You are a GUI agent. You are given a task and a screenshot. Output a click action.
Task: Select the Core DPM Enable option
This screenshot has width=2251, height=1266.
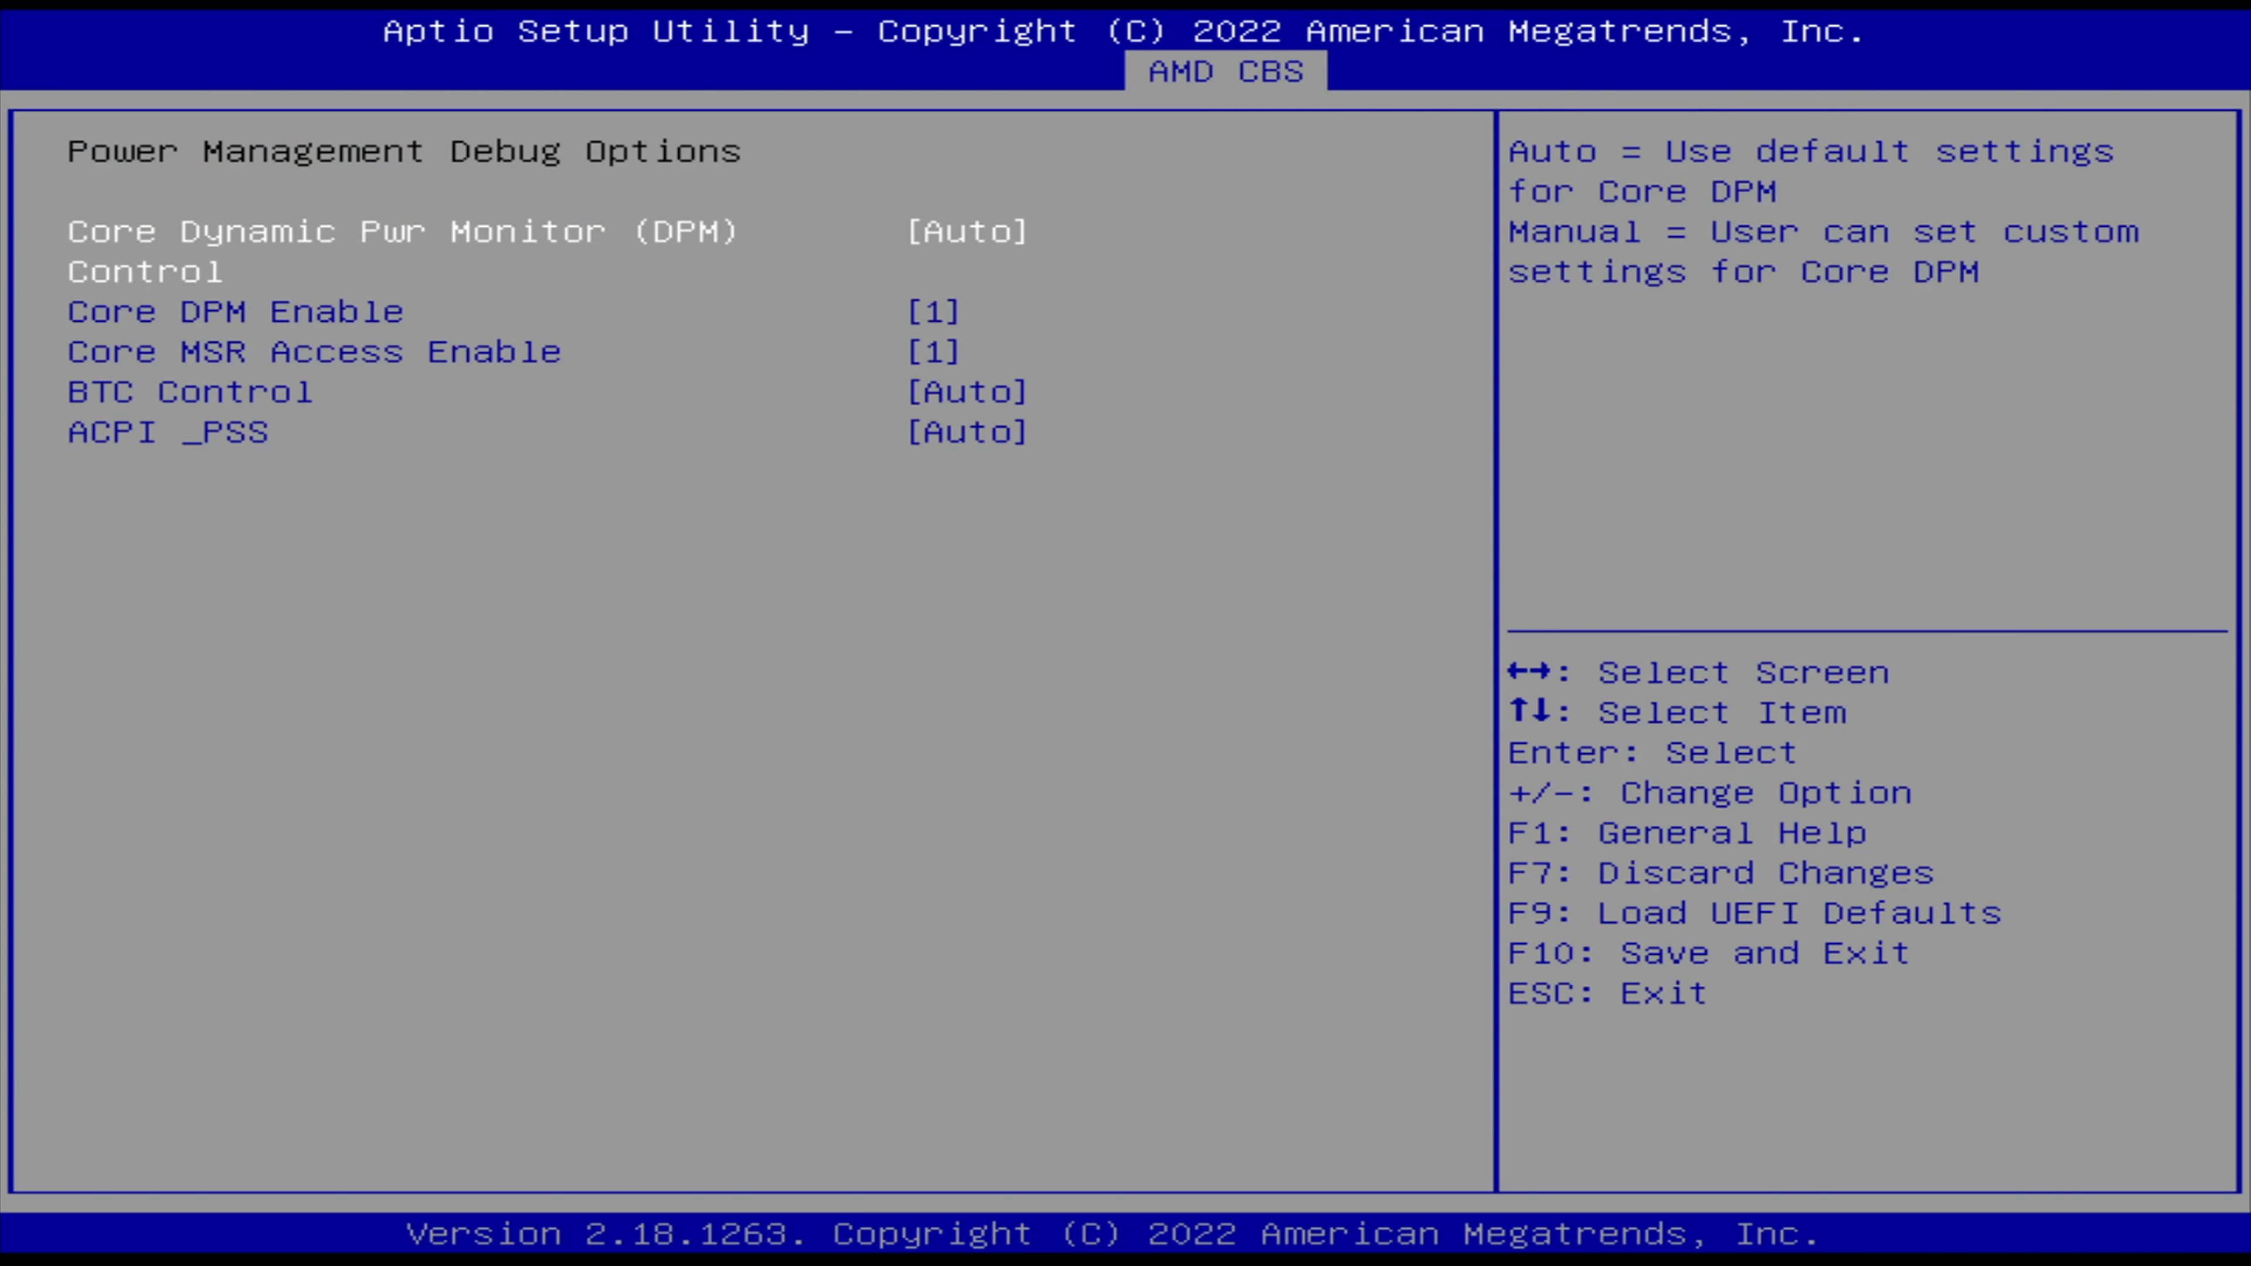point(236,312)
